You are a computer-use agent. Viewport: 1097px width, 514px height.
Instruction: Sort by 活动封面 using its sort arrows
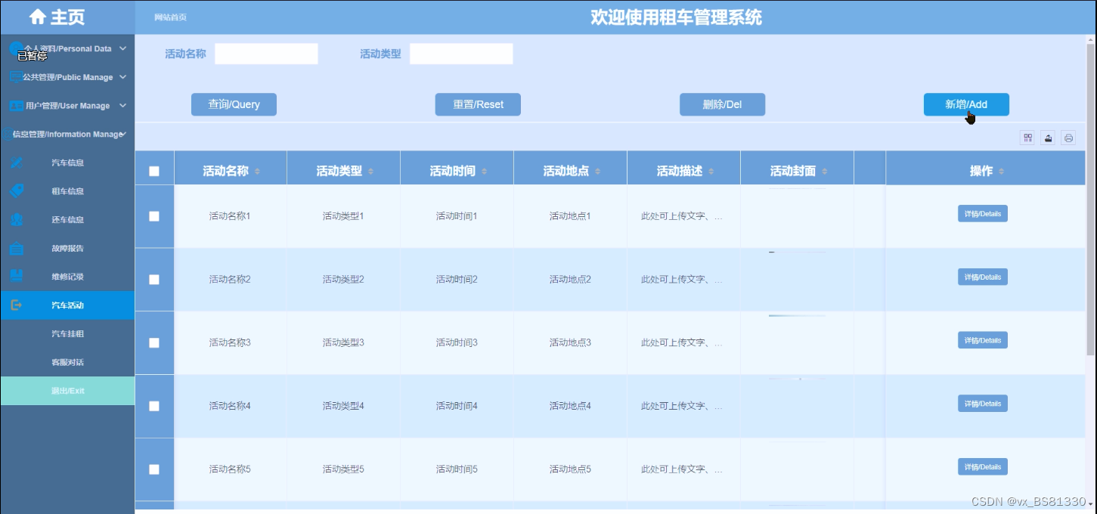click(824, 172)
